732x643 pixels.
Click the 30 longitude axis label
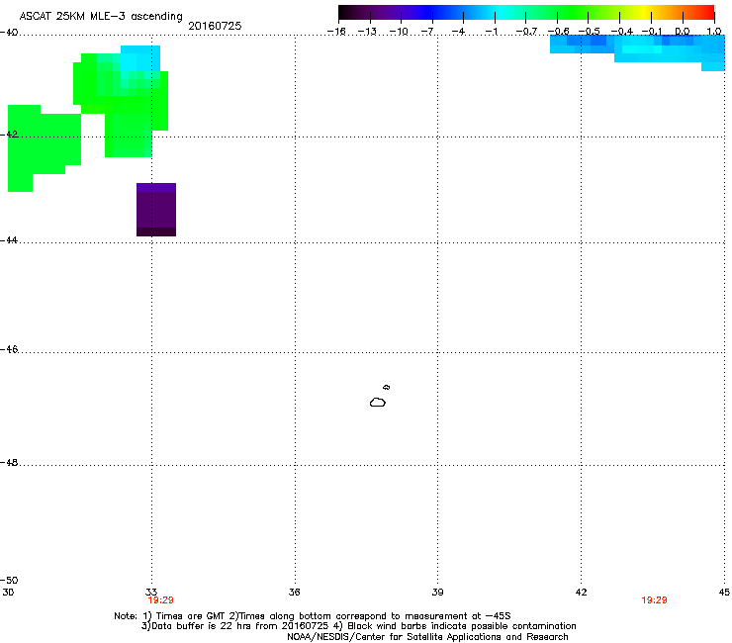click(x=8, y=593)
